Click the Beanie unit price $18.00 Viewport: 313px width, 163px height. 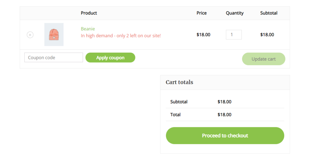[x=203, y=35]
